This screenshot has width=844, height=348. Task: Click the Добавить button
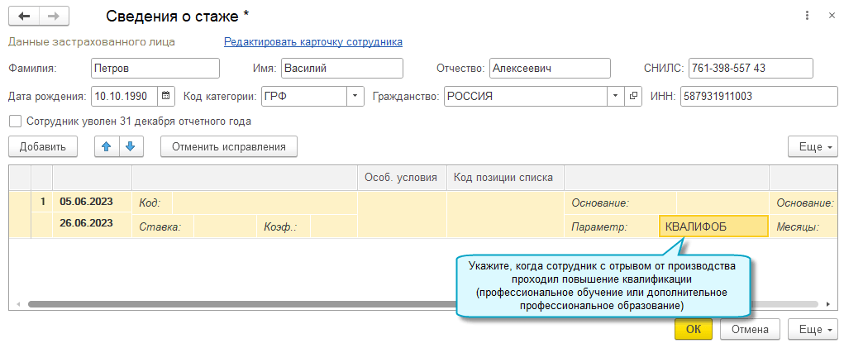[43, 147]
